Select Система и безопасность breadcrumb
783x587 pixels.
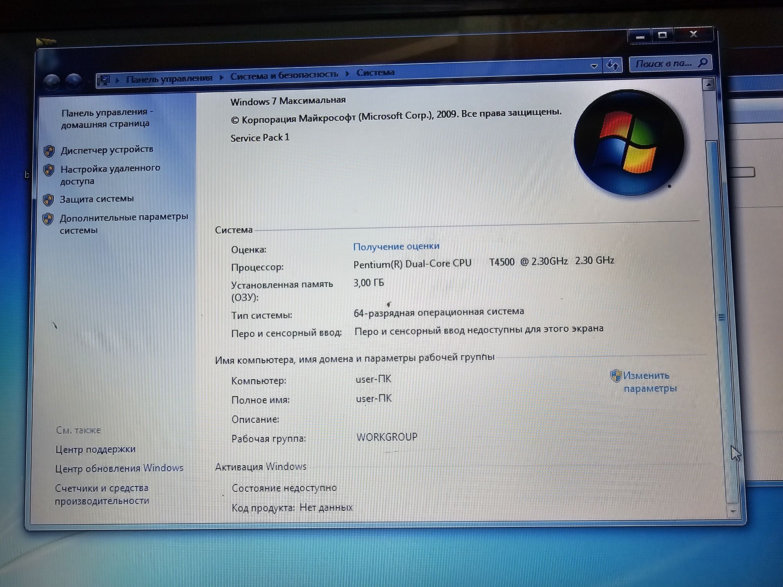284,75
